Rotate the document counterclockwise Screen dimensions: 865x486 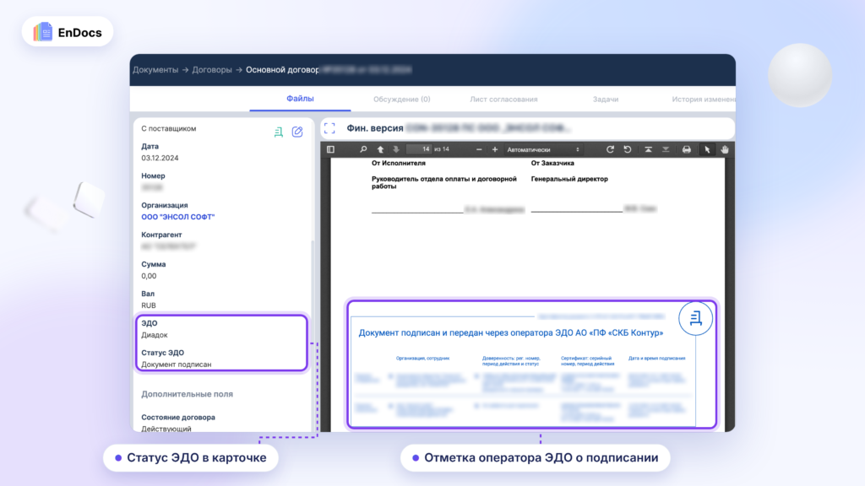pos(628,149)
